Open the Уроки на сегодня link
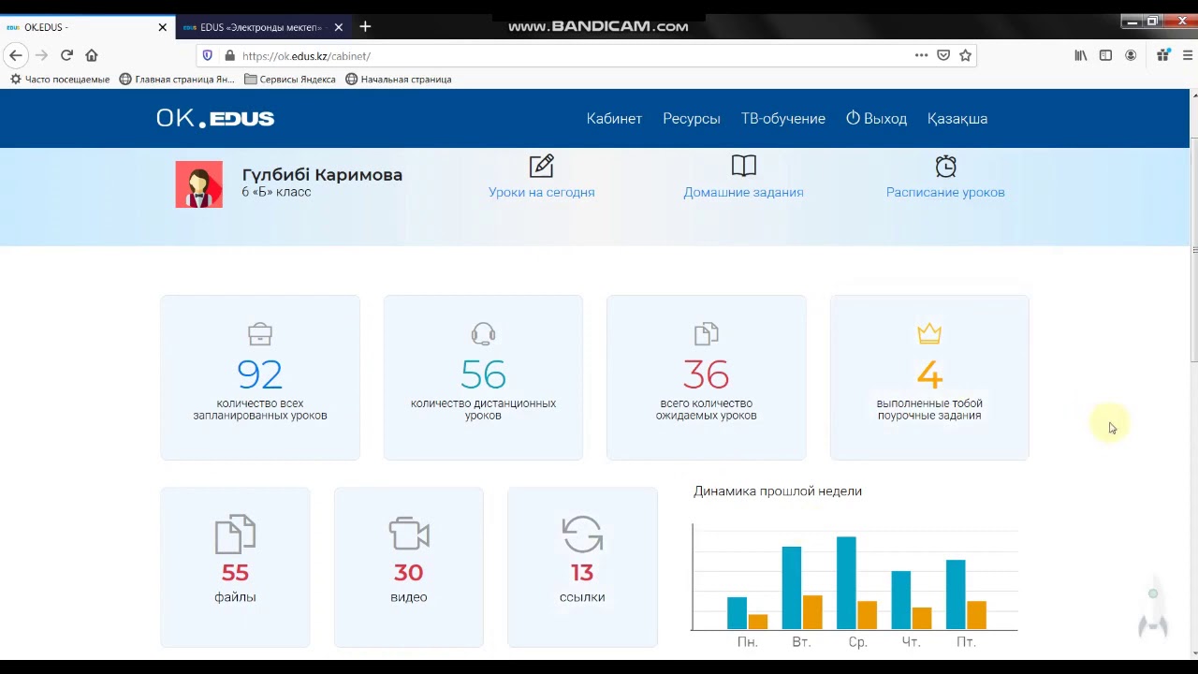Image resolution: width=1198 pixels, height=674 pixels. (x=542, y=192)
